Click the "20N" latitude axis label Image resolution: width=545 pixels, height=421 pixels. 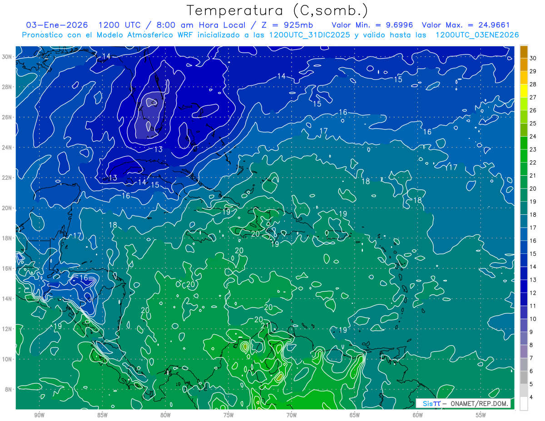click(8, 208)
